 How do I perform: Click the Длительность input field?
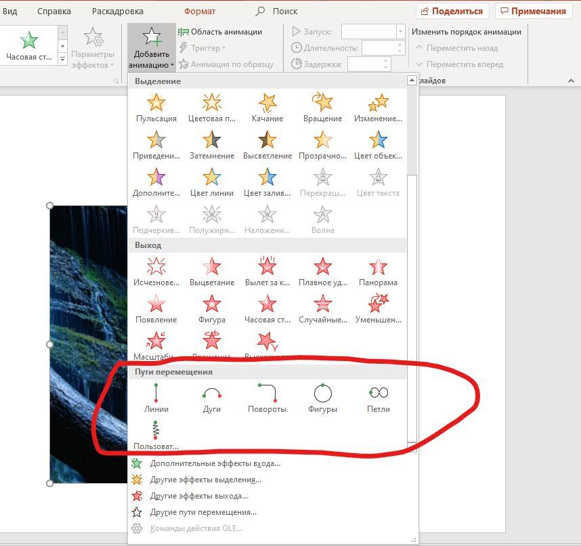379,48
